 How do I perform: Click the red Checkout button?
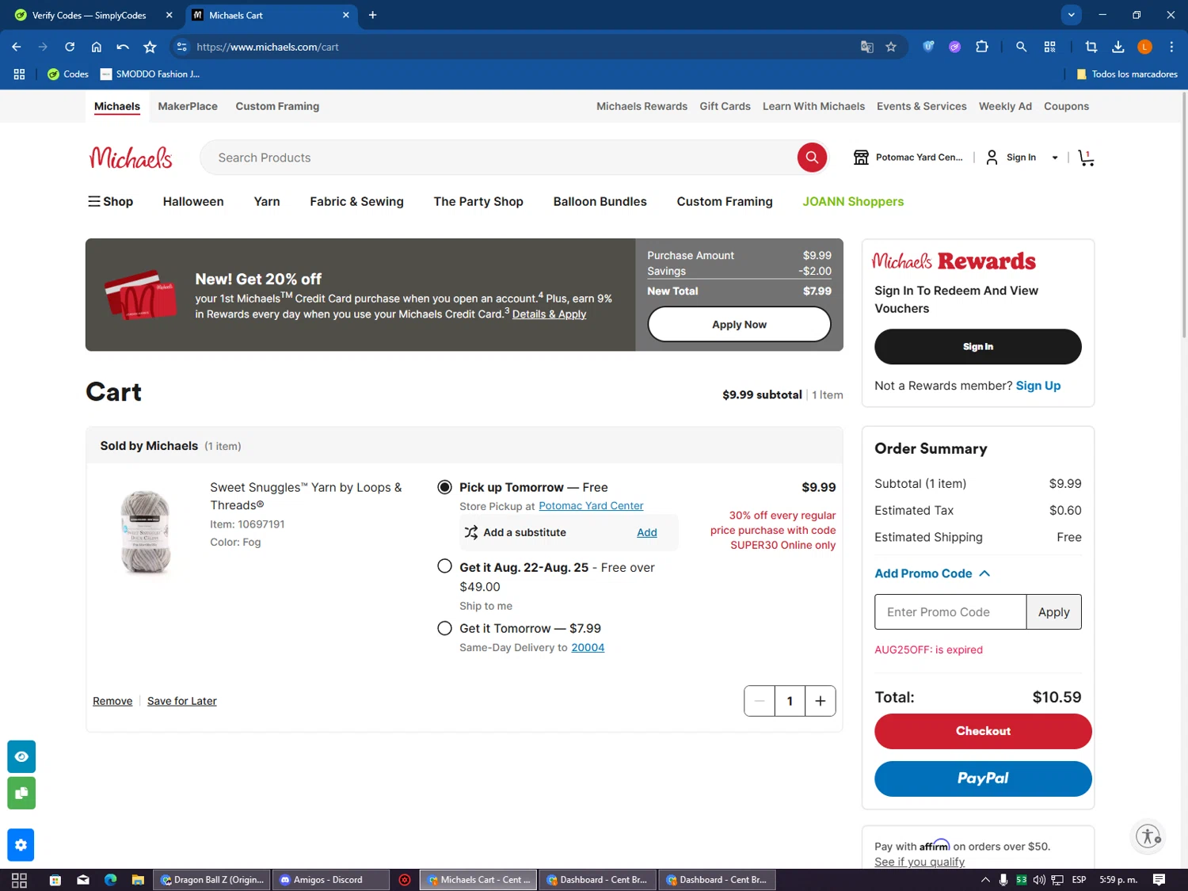click(x=983, y=731)
